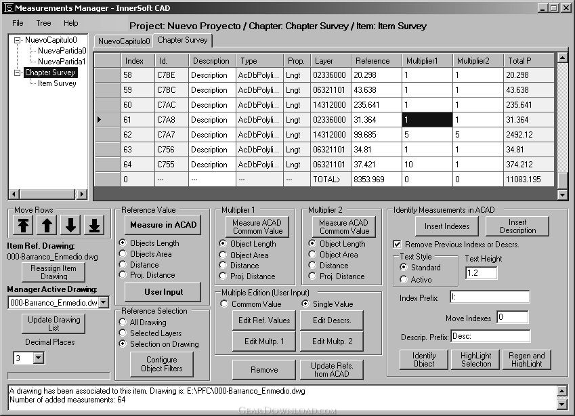
Task: Open Configure Object Filters
Action: (162, 364)
